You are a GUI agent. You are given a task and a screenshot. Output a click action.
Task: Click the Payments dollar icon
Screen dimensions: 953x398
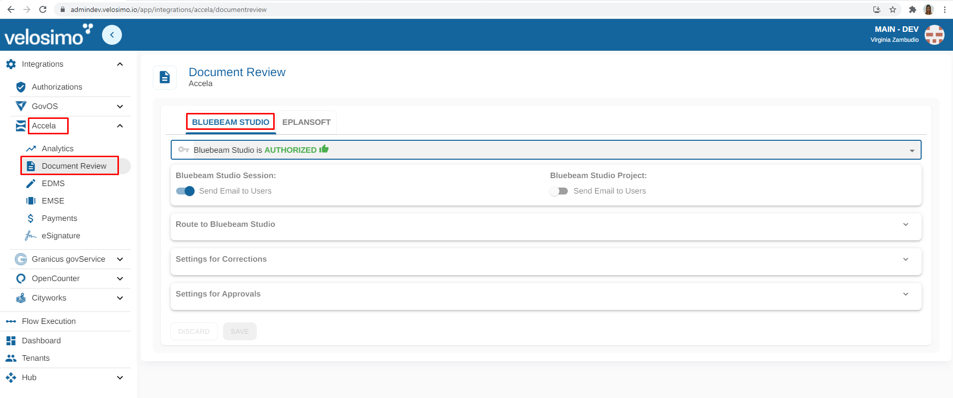(31, 218)
